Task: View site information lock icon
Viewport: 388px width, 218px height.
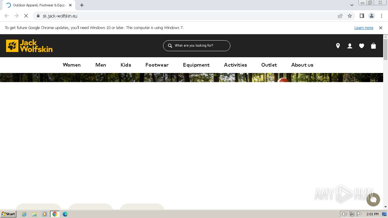Action: (x=38, y=16)
